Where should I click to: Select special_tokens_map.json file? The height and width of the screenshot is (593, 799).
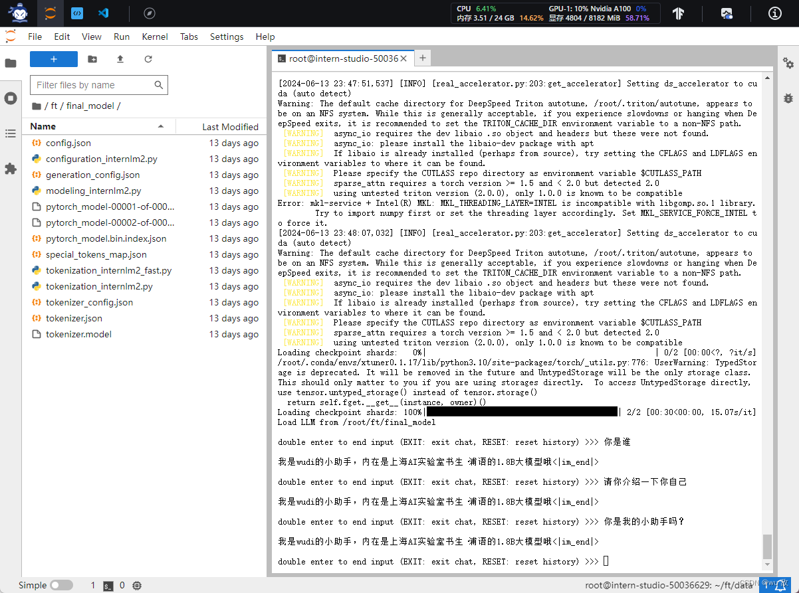click(x=144, y=254)
